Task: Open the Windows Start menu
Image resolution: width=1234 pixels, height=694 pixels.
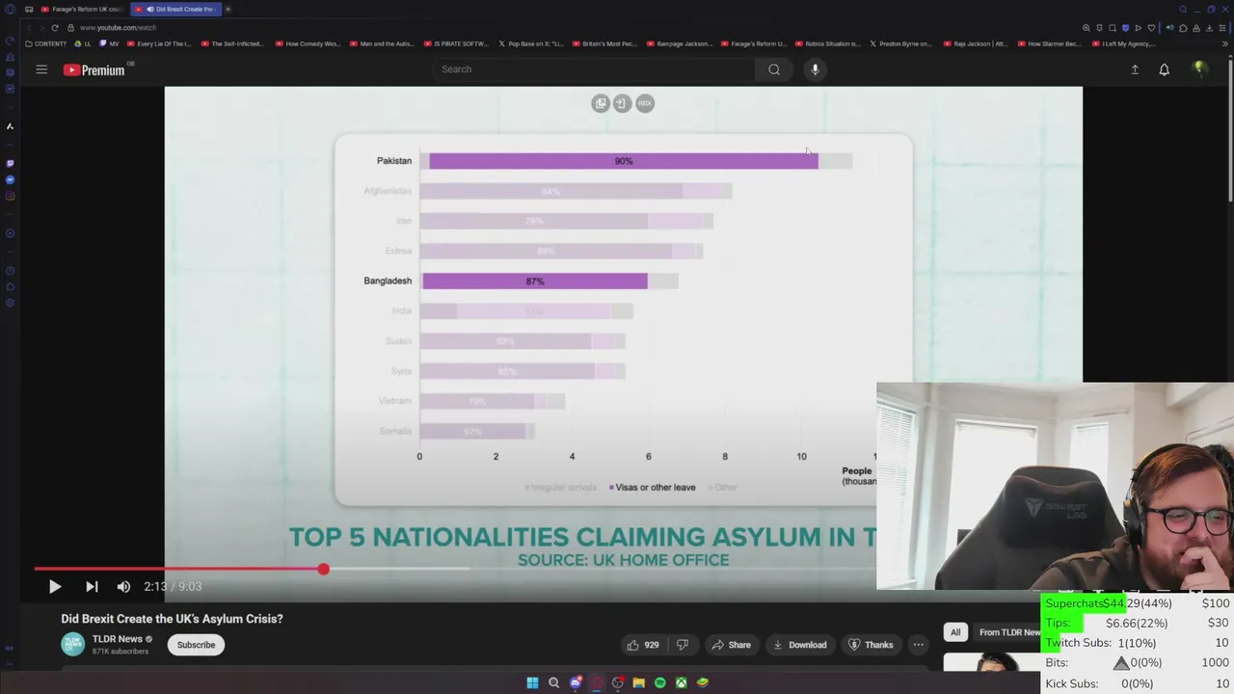Action: tap(532, 682)
